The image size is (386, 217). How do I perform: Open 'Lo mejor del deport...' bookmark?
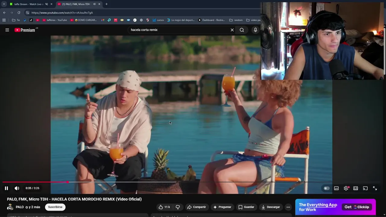[181, 20]
